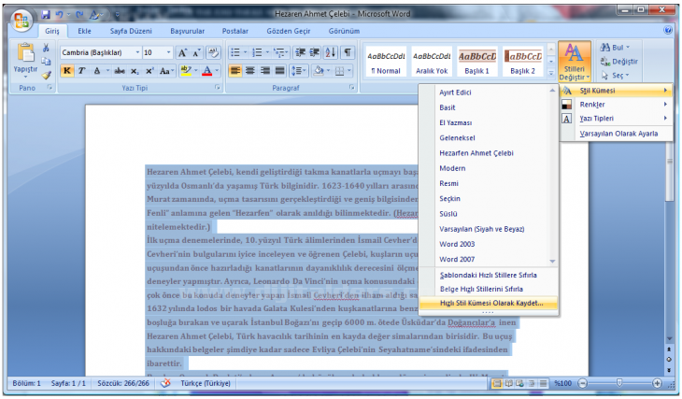Click decrease indent icon
The height and width of the screenshot is (399, 682).
pyautogui.click(x=300, y=52)
